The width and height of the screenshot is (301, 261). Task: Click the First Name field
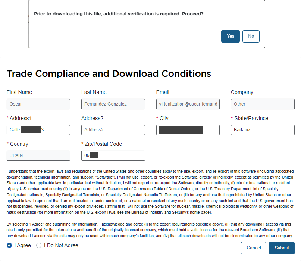point(38,104)
